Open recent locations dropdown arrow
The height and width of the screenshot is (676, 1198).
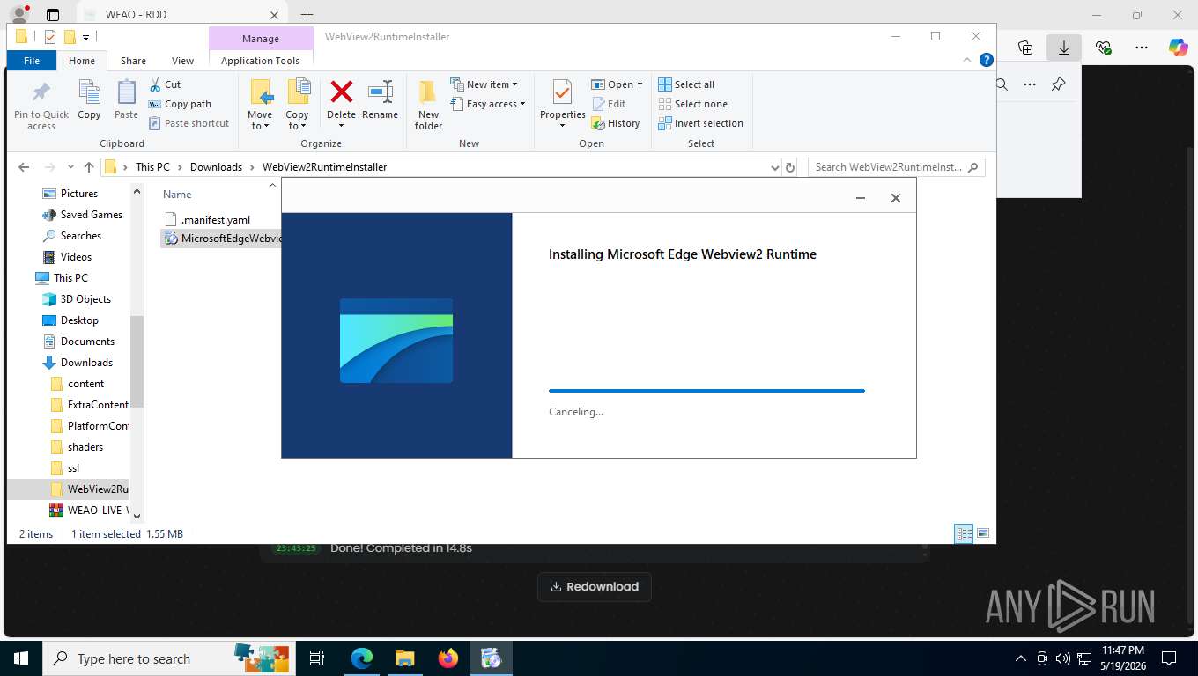click(70, 167)
